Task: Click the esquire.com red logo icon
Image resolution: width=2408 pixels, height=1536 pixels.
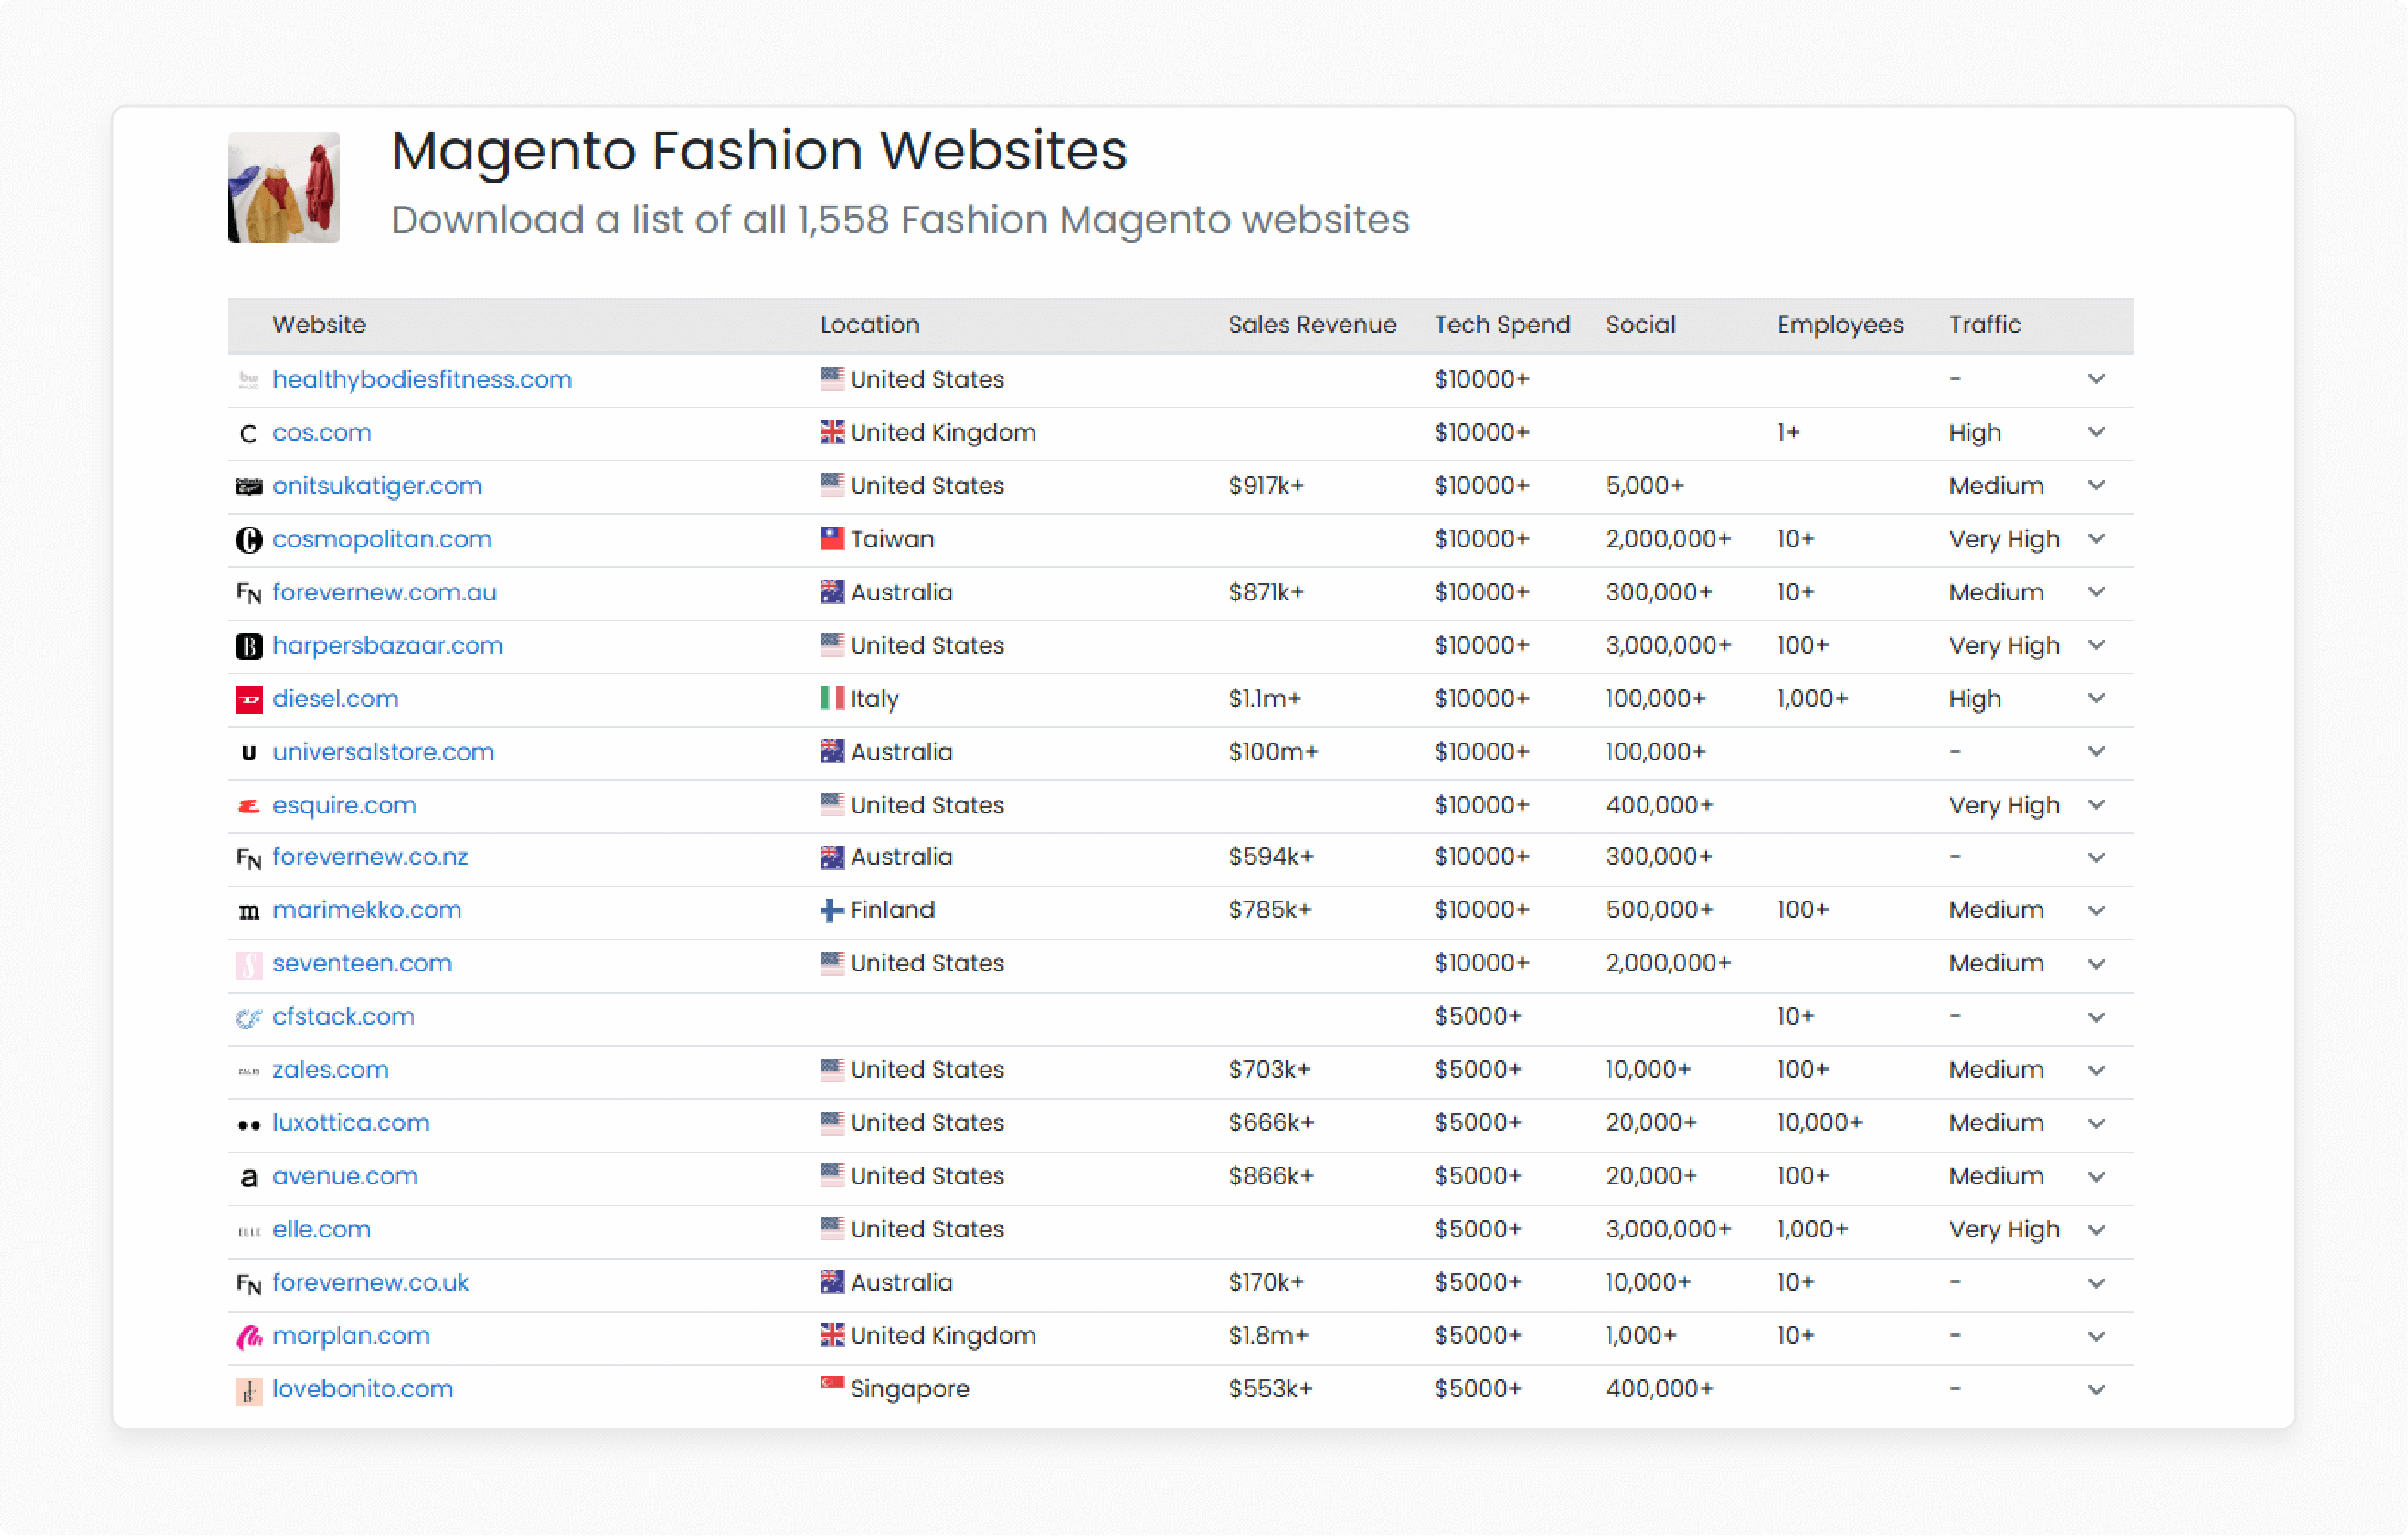Action: tap(249, 806)
